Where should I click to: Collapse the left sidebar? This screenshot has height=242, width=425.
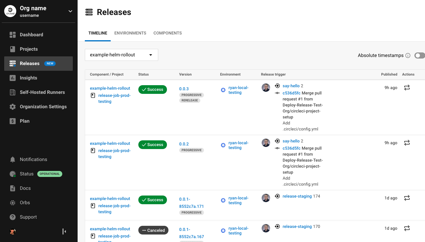click(64, 231)
